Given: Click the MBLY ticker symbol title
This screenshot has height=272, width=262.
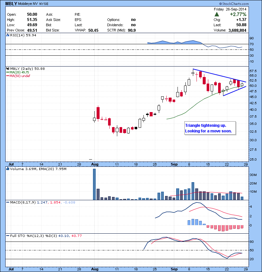Looking at the screenshot, I should click(11, 4).
